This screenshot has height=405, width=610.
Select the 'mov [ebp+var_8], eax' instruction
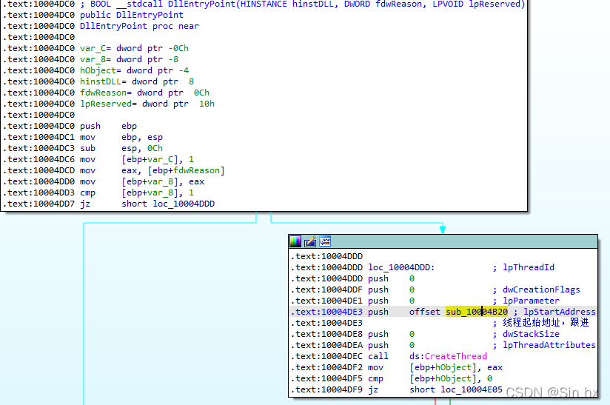[142, 181]
